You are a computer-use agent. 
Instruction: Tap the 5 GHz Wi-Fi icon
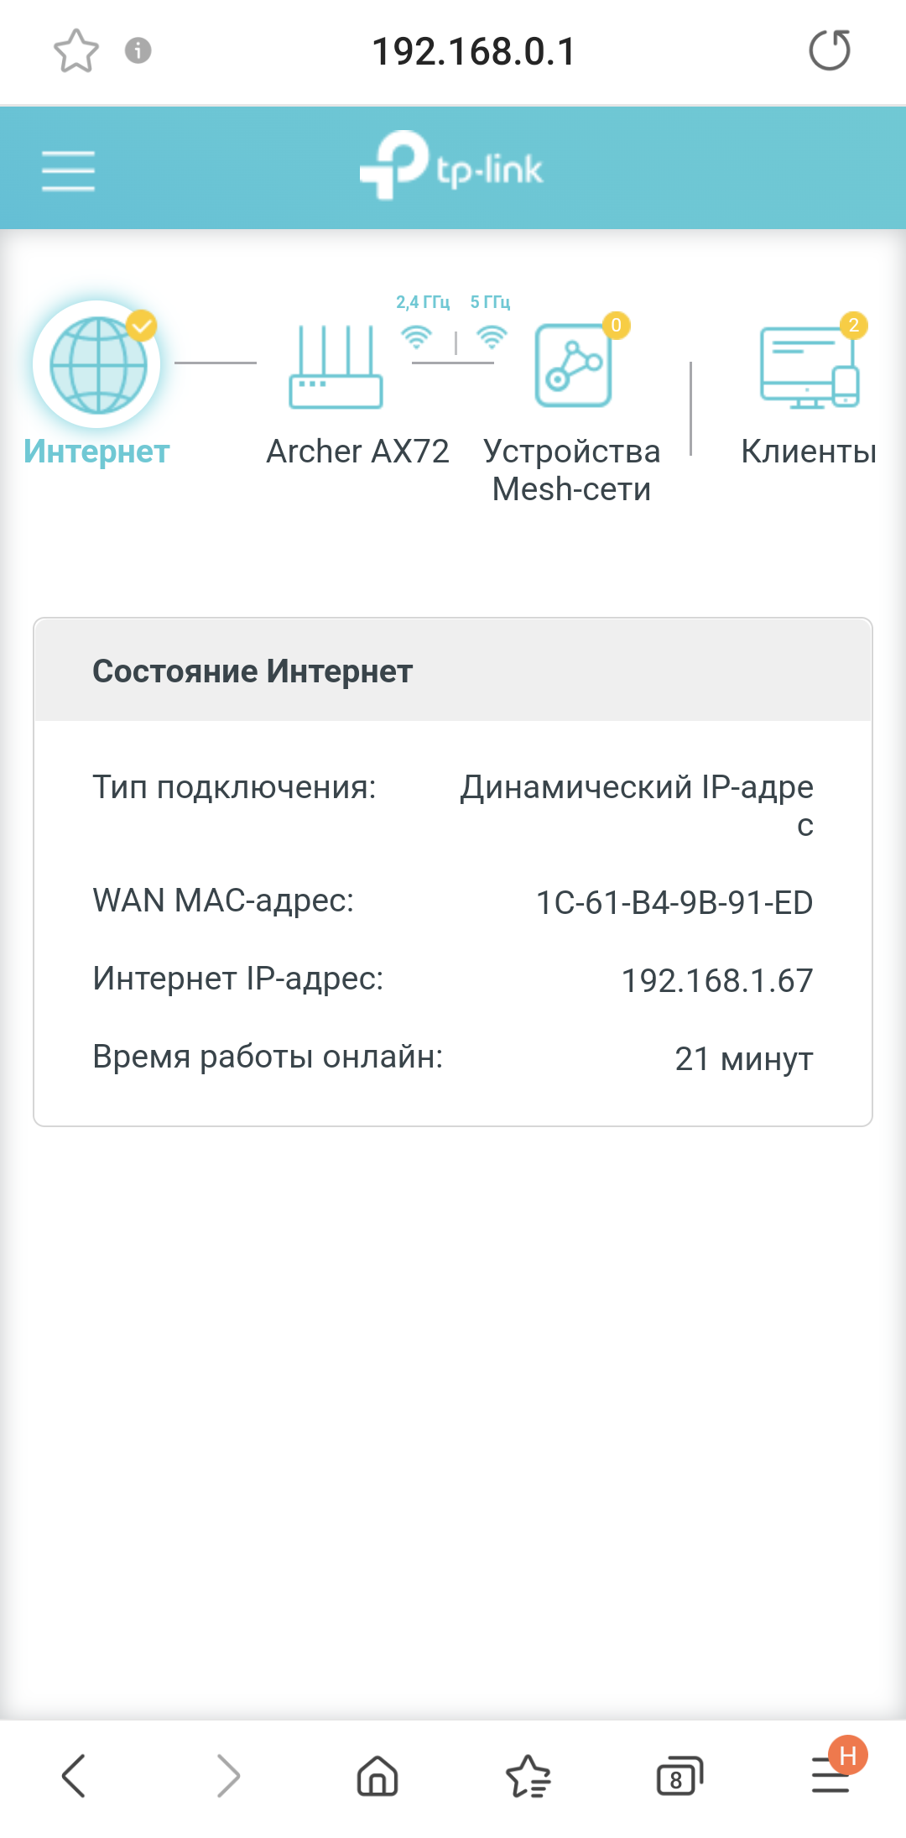tap(492, 337)
